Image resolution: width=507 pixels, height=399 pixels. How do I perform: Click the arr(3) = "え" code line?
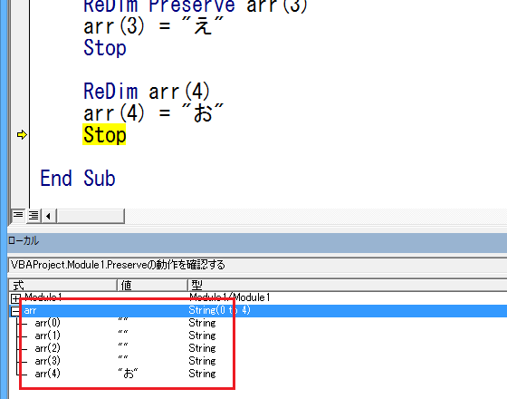154,26
